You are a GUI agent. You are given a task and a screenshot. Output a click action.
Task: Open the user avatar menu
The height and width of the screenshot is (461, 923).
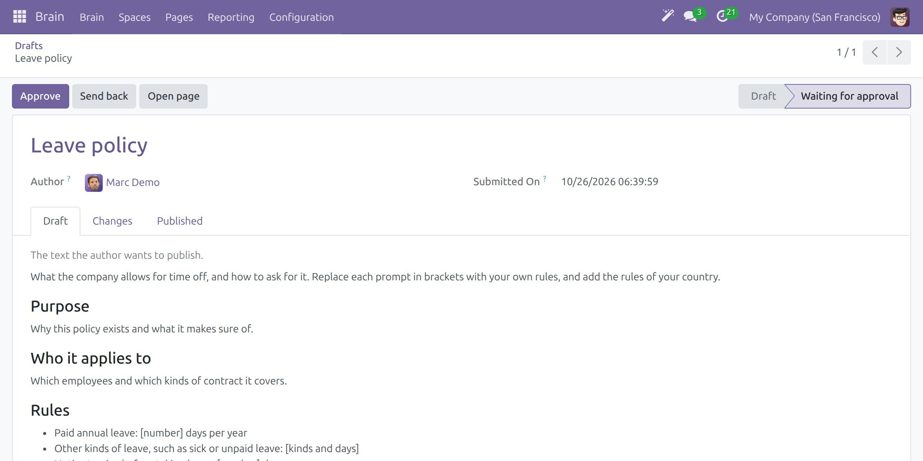click(x=900, y=17)
